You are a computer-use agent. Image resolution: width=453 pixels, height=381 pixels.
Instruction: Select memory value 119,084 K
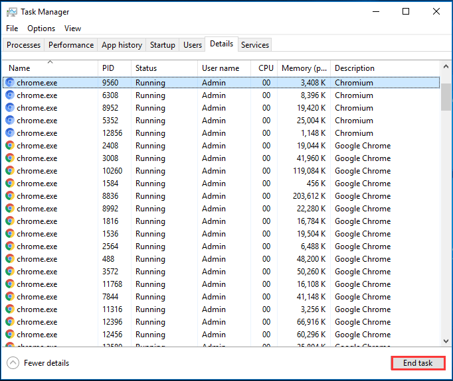tap(309, 171)
